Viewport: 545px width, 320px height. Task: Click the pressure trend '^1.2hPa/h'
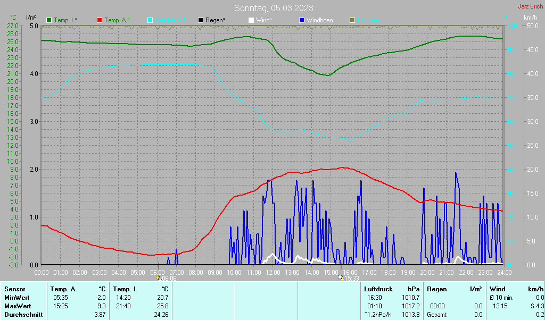[x=378, y=315]
